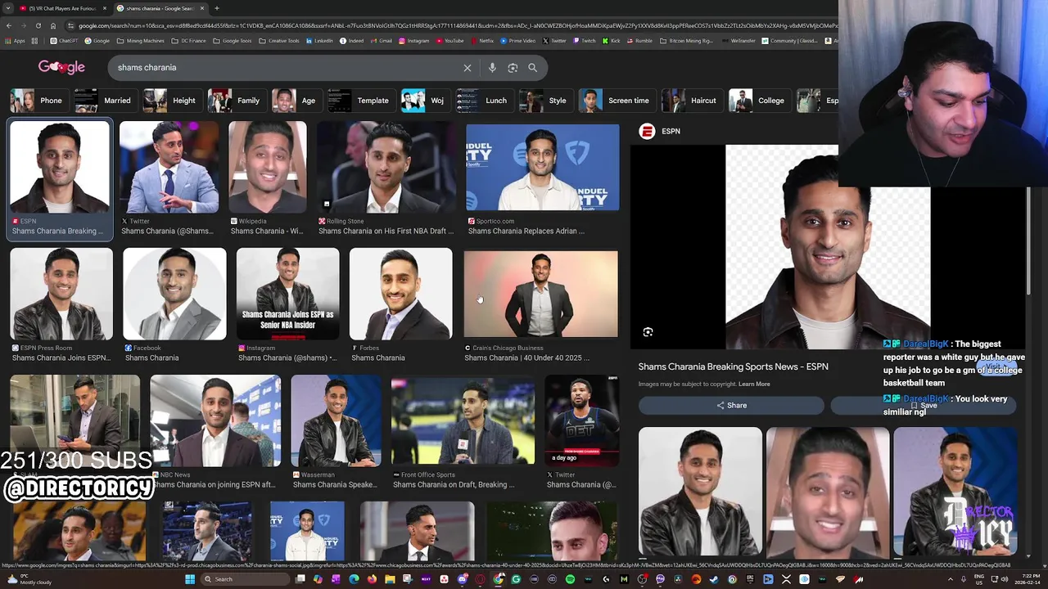Open the Twitter result Shams Charania (@Shams...
The height and width of the screenshot is (589, 1048).
[x=169, y=231]
